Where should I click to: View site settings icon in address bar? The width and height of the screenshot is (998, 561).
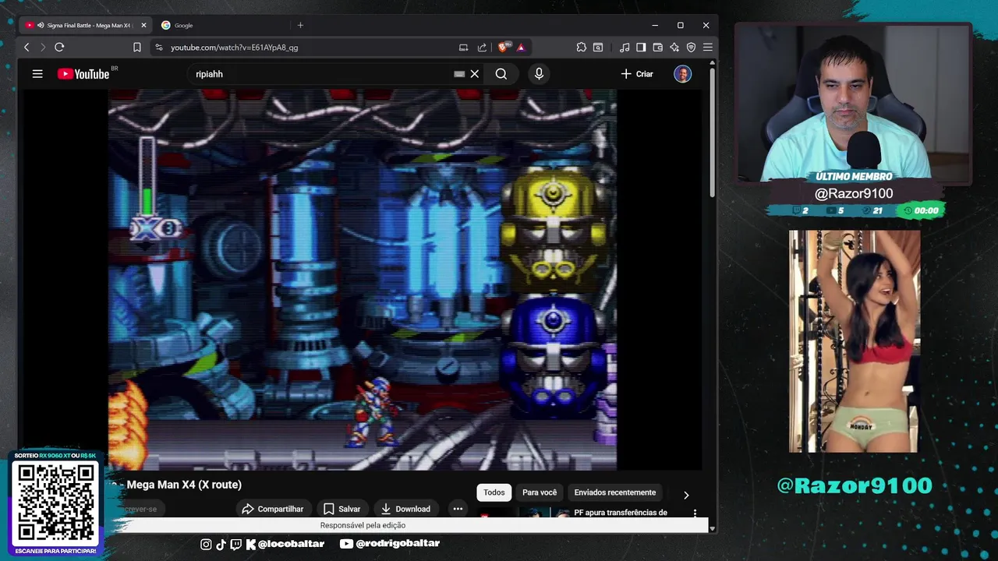click(x=159, y=48)
